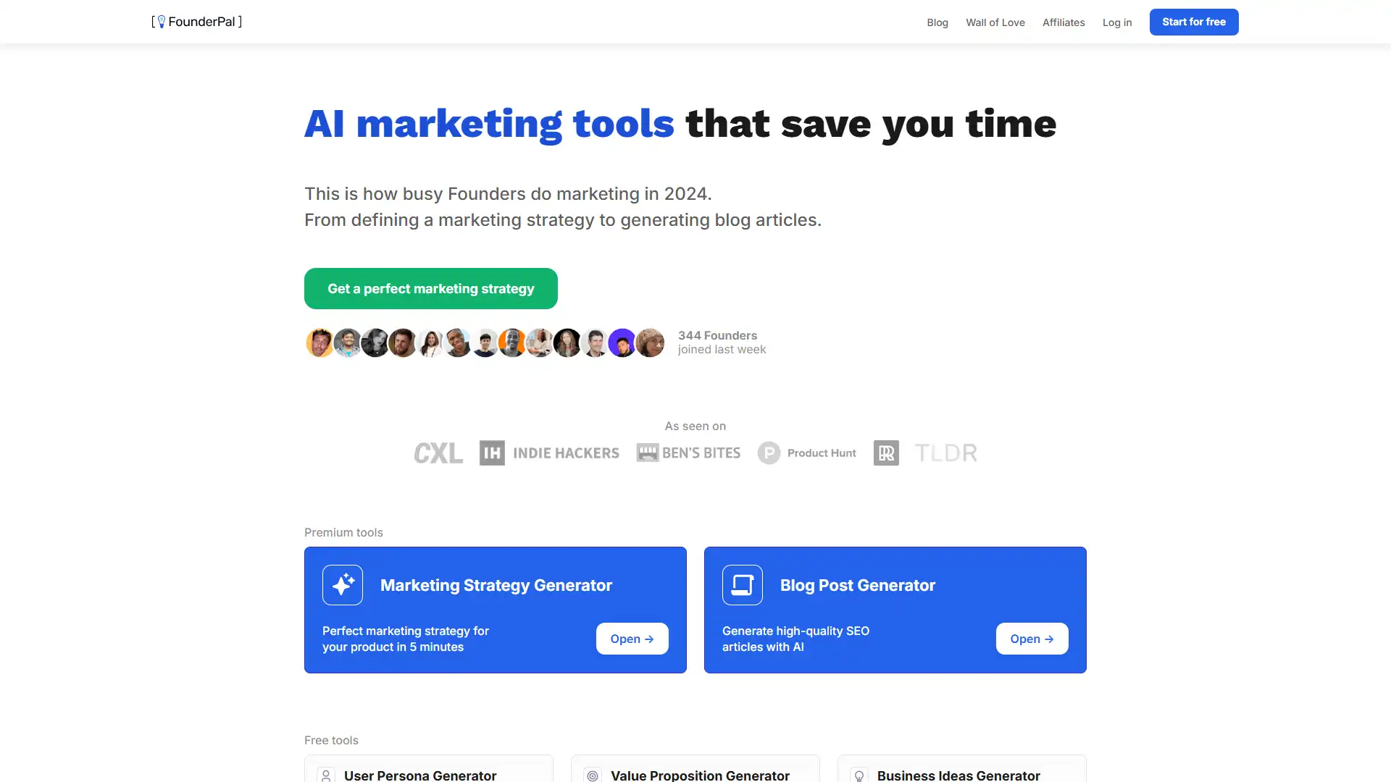Click the Business Ideas Generator icon
The width and height of the screenshot is (1391, 782).
(x=857, y=775)
